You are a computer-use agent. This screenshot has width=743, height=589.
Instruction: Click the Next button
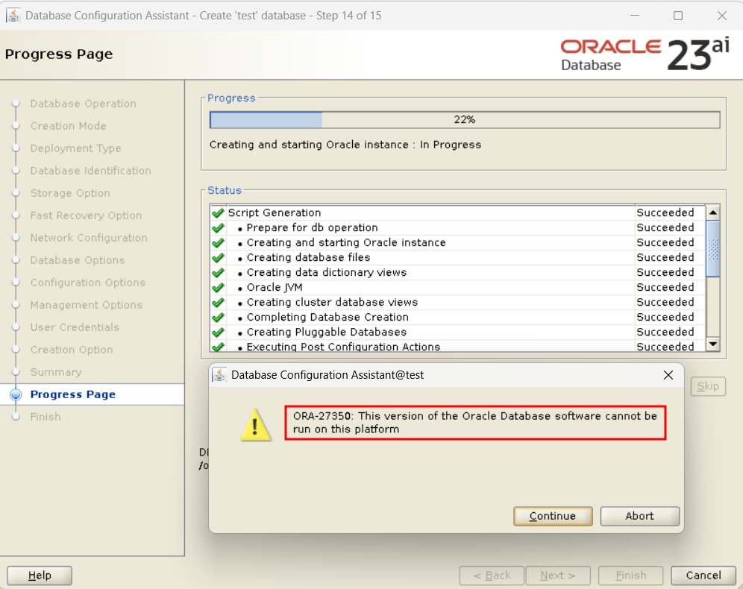coord(558,576)
